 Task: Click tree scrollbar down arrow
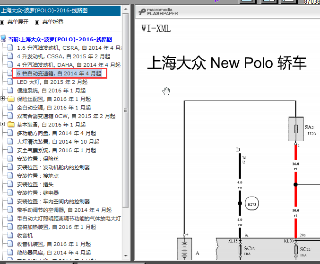tap(126, 256)
